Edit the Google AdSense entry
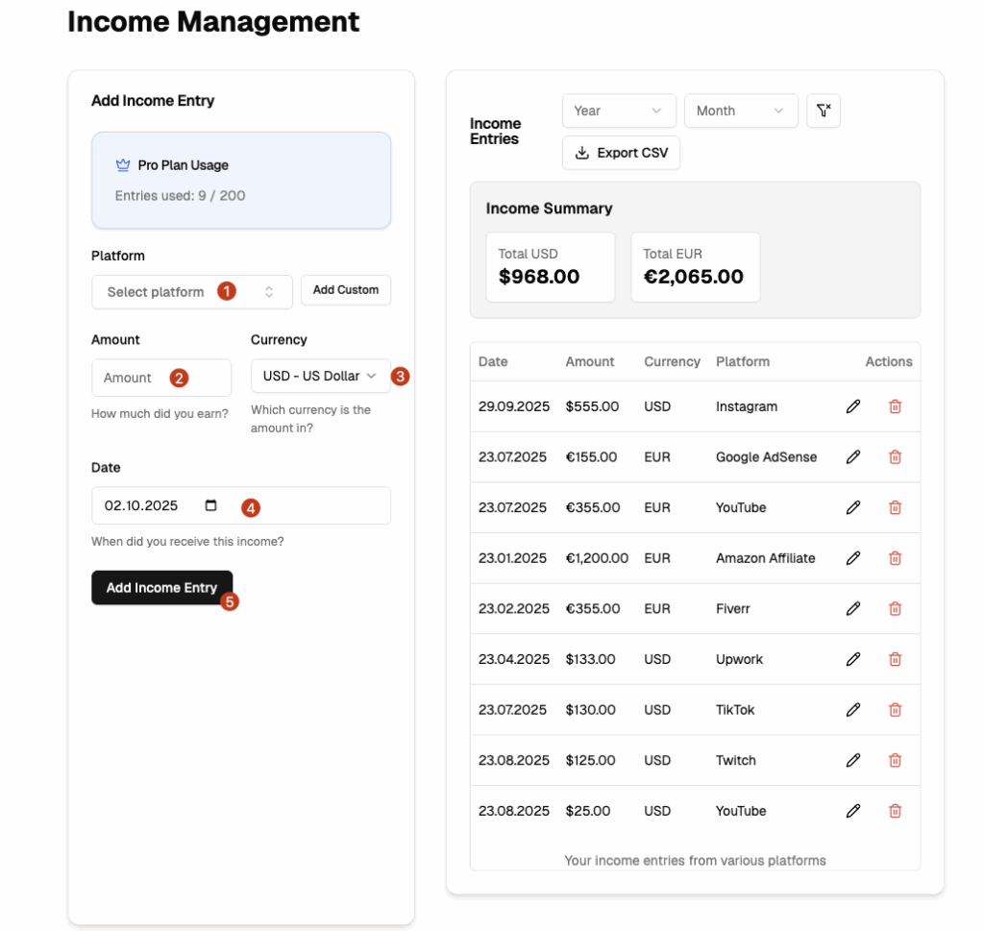Image resolution: width=984 pixels, height=931 pixels. pos(852,457)
